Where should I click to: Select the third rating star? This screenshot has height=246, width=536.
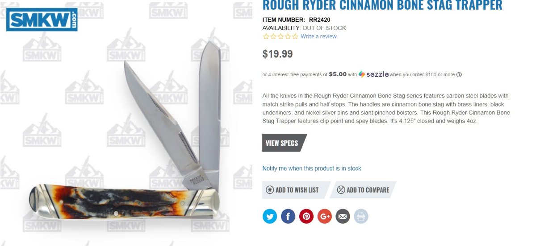[281, 37]
